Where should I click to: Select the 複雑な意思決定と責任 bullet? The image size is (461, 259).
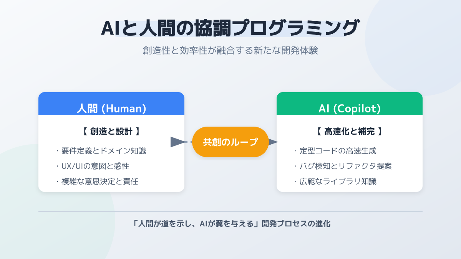(99, 181)
